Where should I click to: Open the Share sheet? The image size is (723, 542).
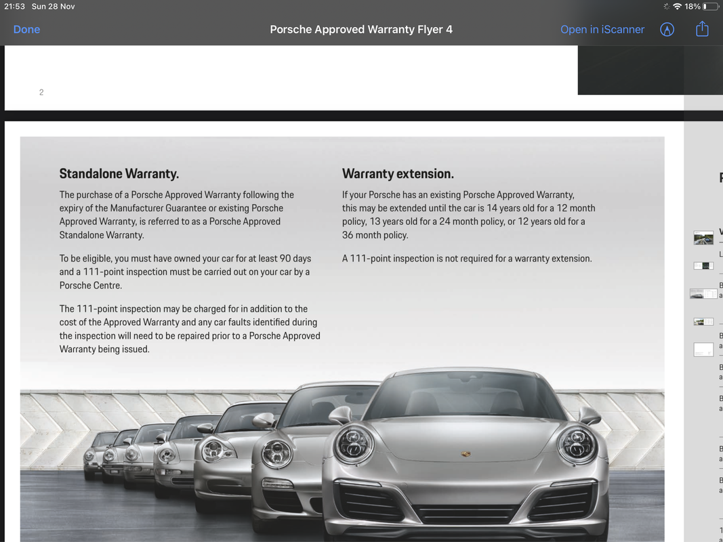(702, 29)
